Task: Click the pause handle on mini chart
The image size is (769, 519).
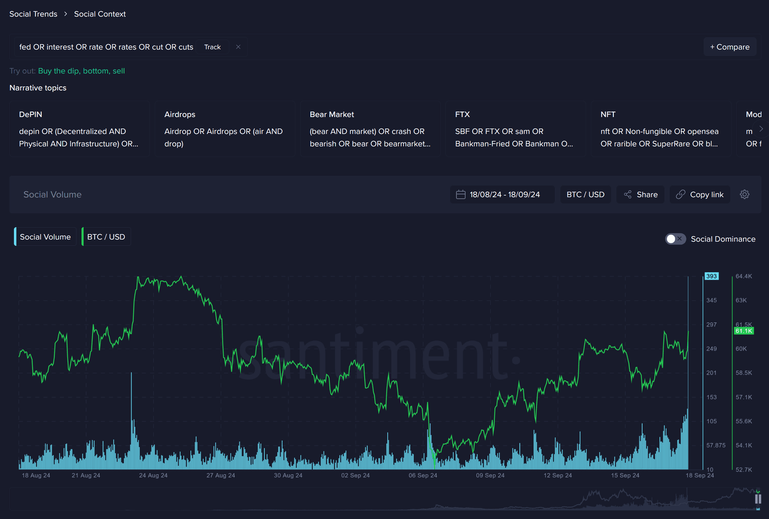Action: (758, 499)
